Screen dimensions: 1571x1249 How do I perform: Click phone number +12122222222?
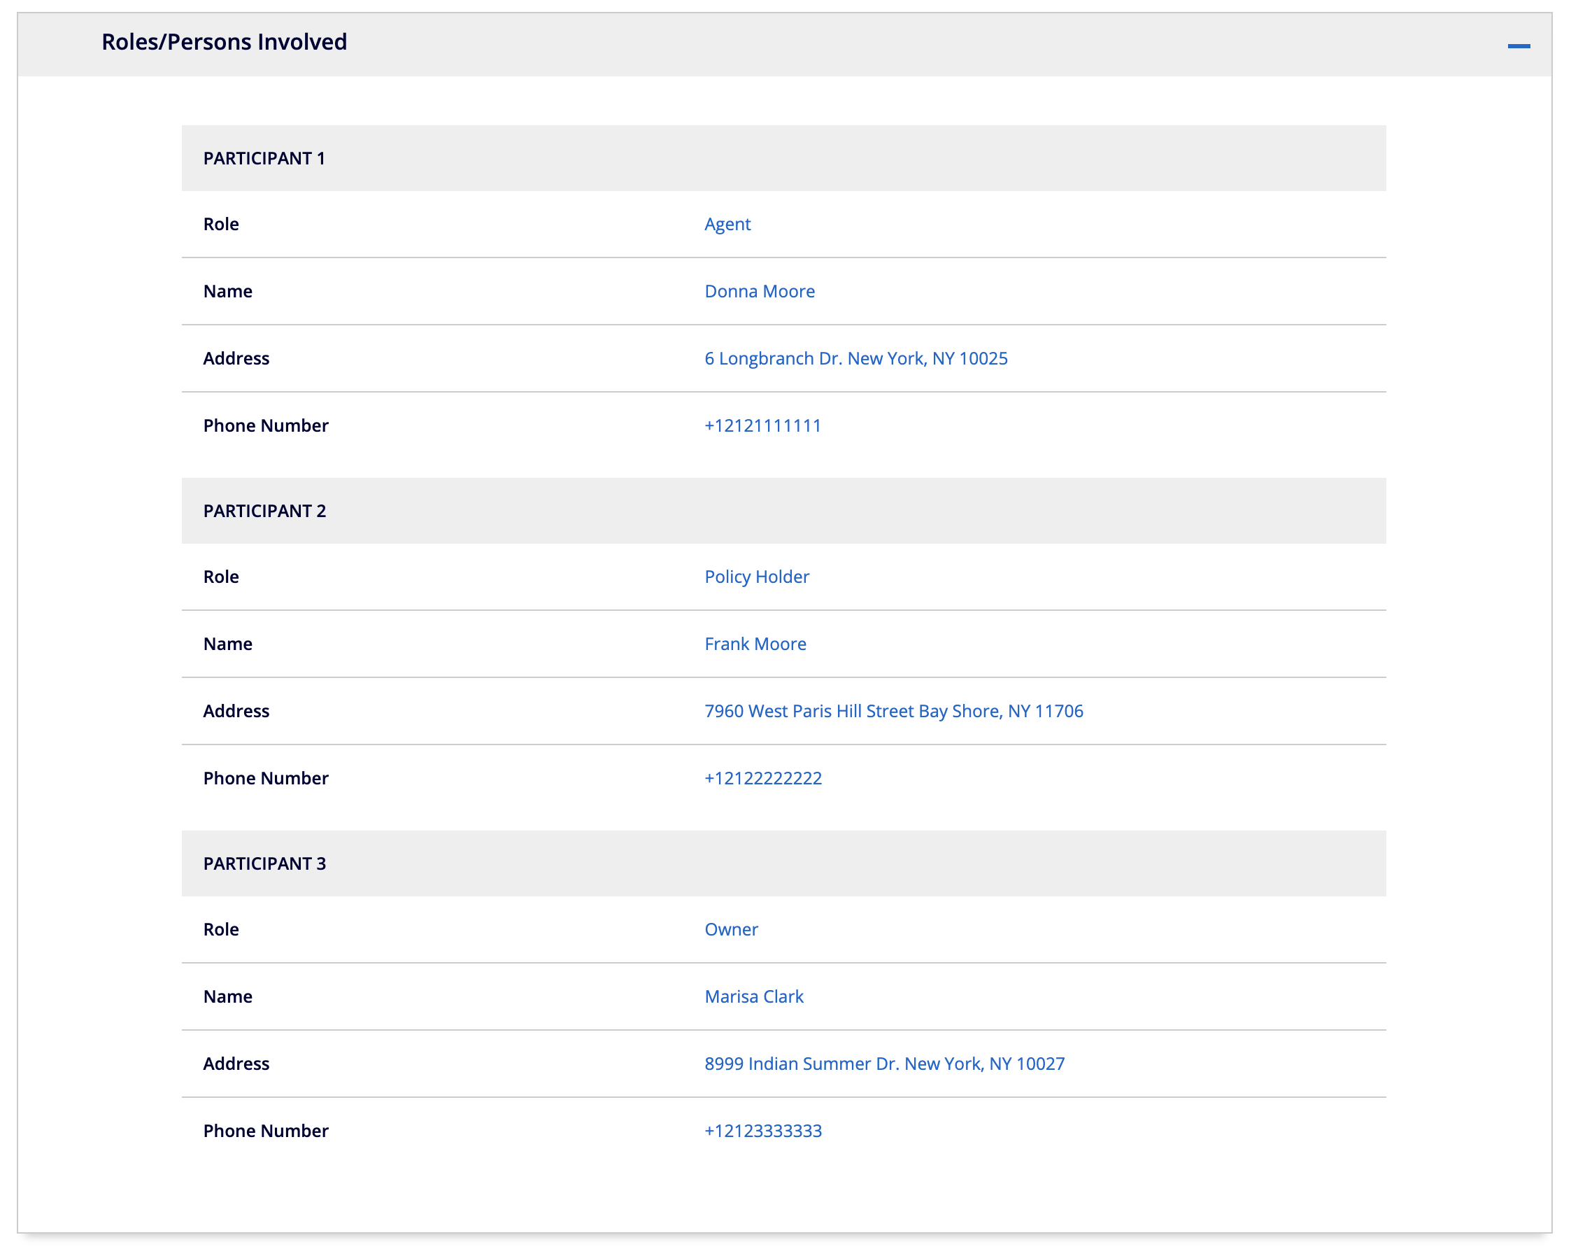pos(762,777)
